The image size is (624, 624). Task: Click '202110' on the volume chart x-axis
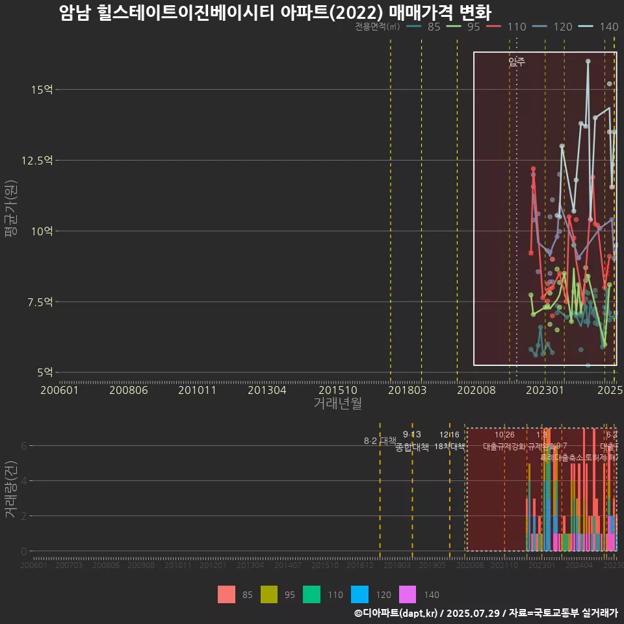(x=504, y=565)
